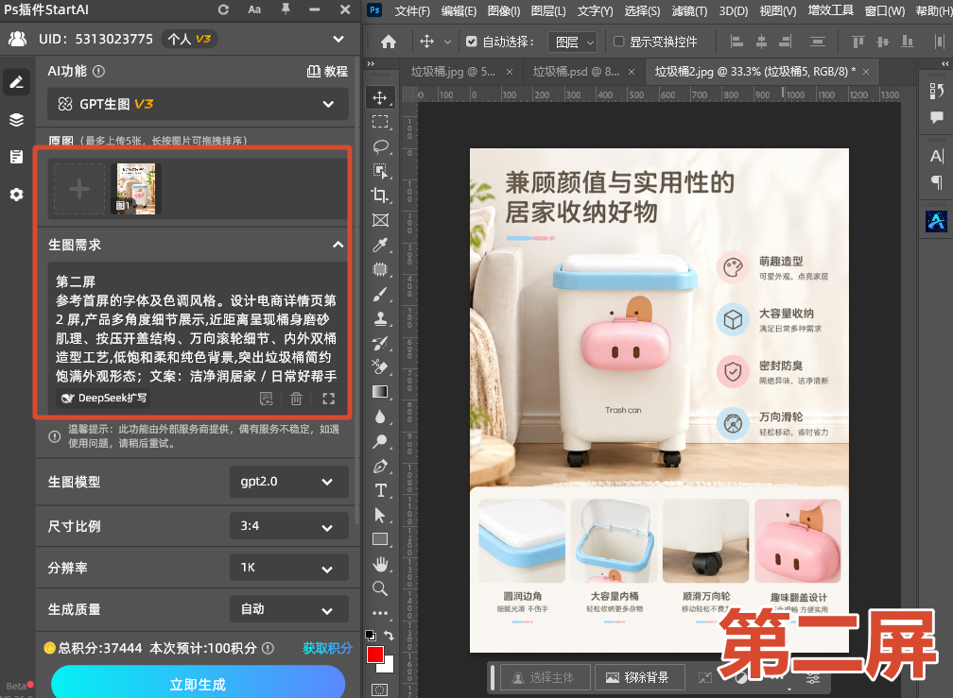Click the red foreground color swatch

374,655
